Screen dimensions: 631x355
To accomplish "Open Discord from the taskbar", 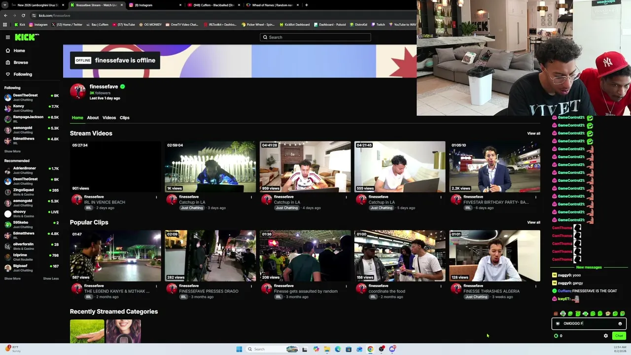I will click(392, 349).
